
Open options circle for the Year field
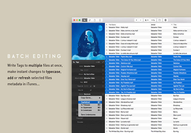tap(103, 82)
